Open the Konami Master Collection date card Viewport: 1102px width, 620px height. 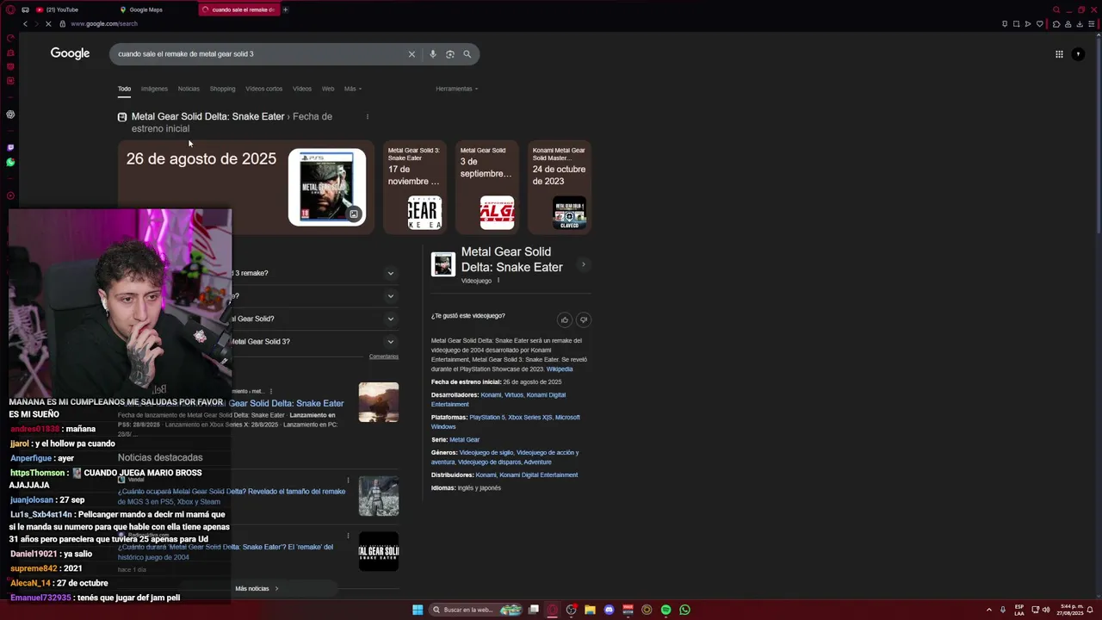560,187
